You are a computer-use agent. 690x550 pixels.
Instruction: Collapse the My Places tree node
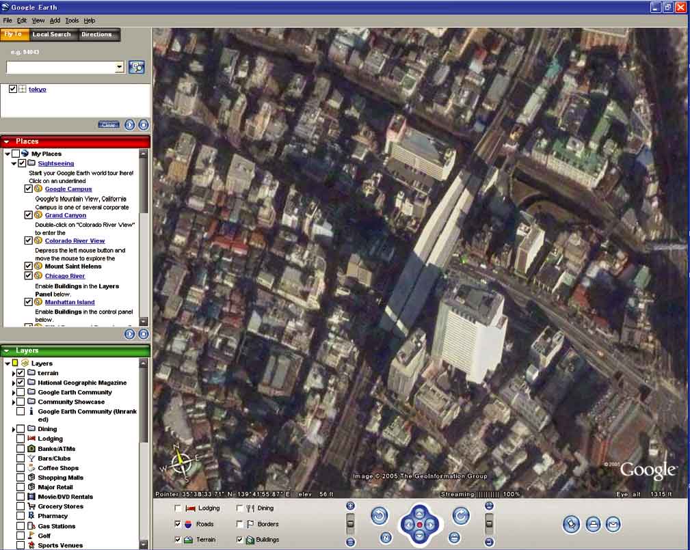tap(8, 154)
